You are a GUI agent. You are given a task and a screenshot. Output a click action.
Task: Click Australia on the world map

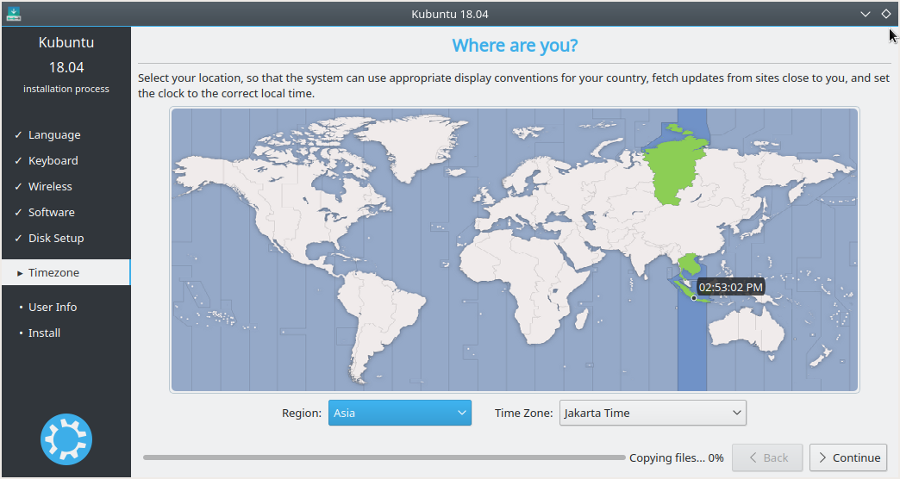747,330
